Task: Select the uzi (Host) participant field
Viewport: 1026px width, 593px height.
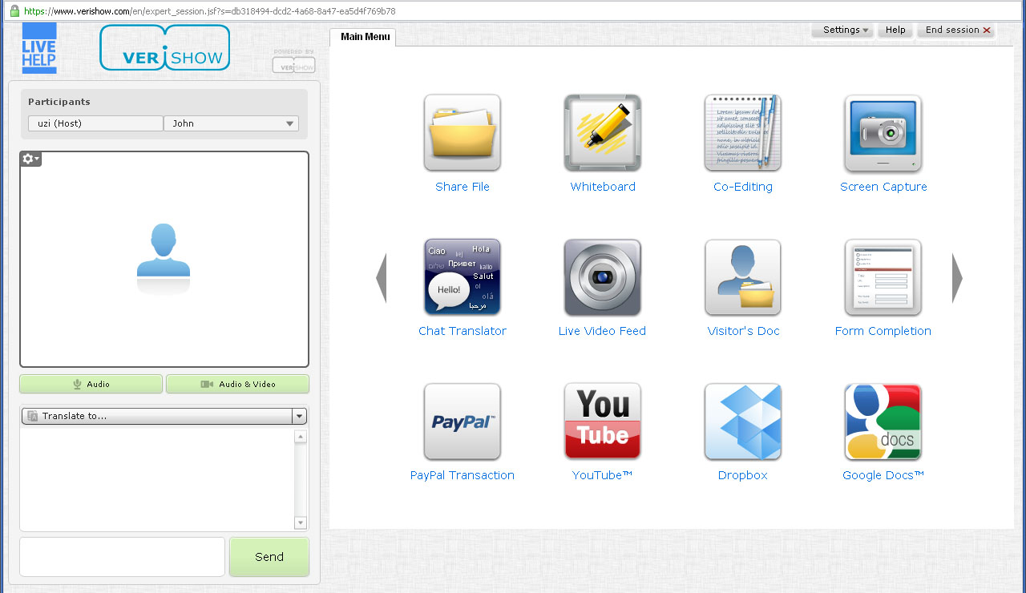Action: click(95, 123)
